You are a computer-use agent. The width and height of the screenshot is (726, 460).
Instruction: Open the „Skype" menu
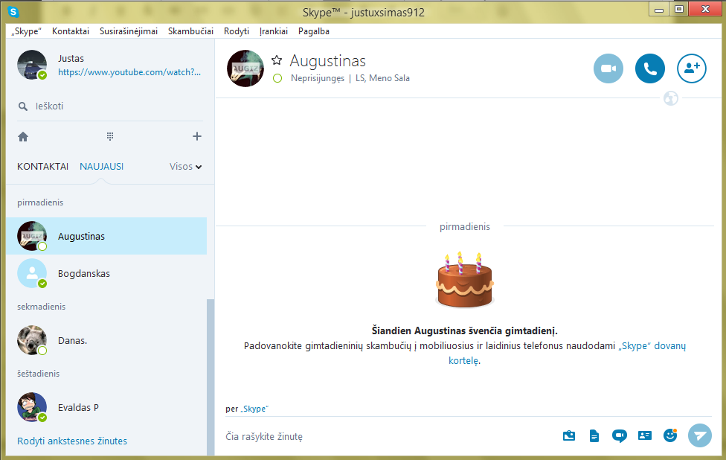(x=26, y=31)
